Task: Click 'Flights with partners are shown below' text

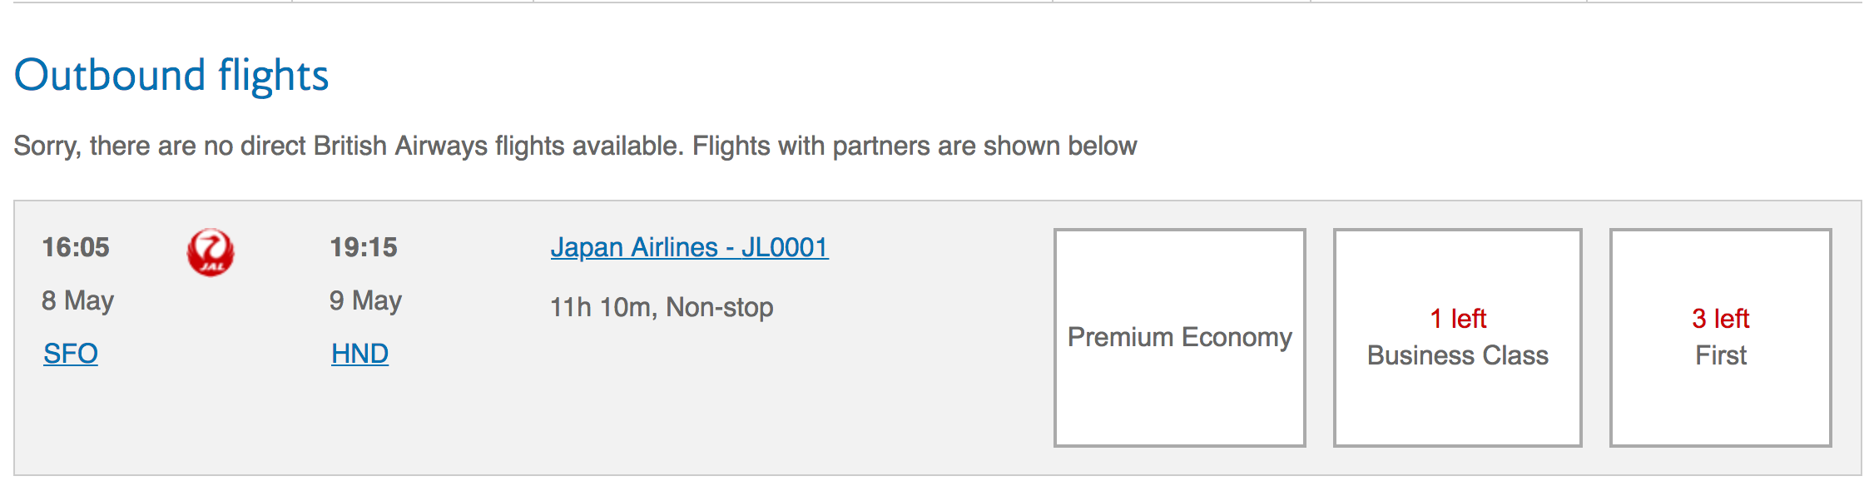Action: coord(915,146)
